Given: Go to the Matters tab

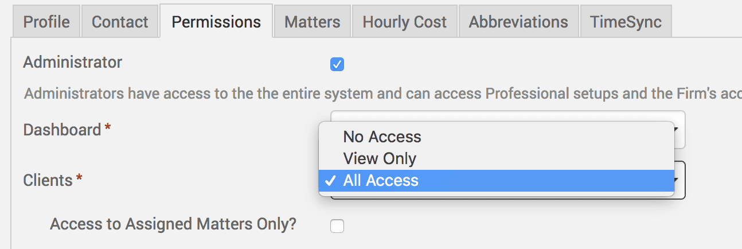Looking at the screenshot, I should [x=313, y=22].
